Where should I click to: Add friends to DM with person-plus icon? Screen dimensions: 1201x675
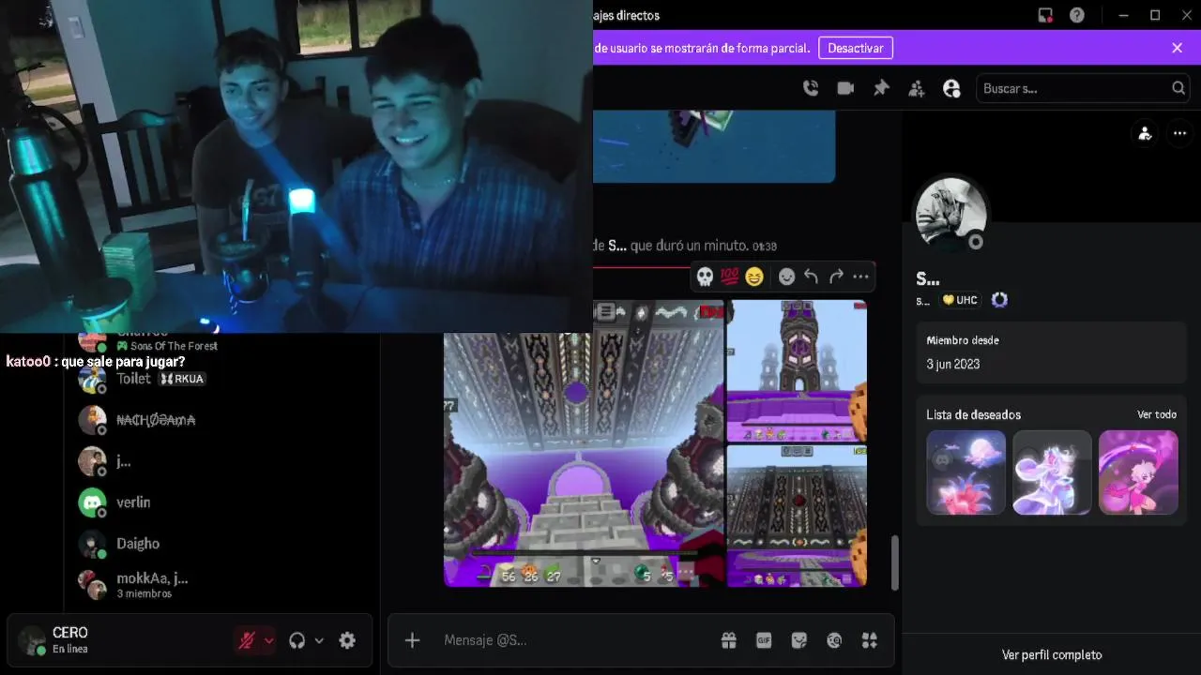[x=917, y=88]
